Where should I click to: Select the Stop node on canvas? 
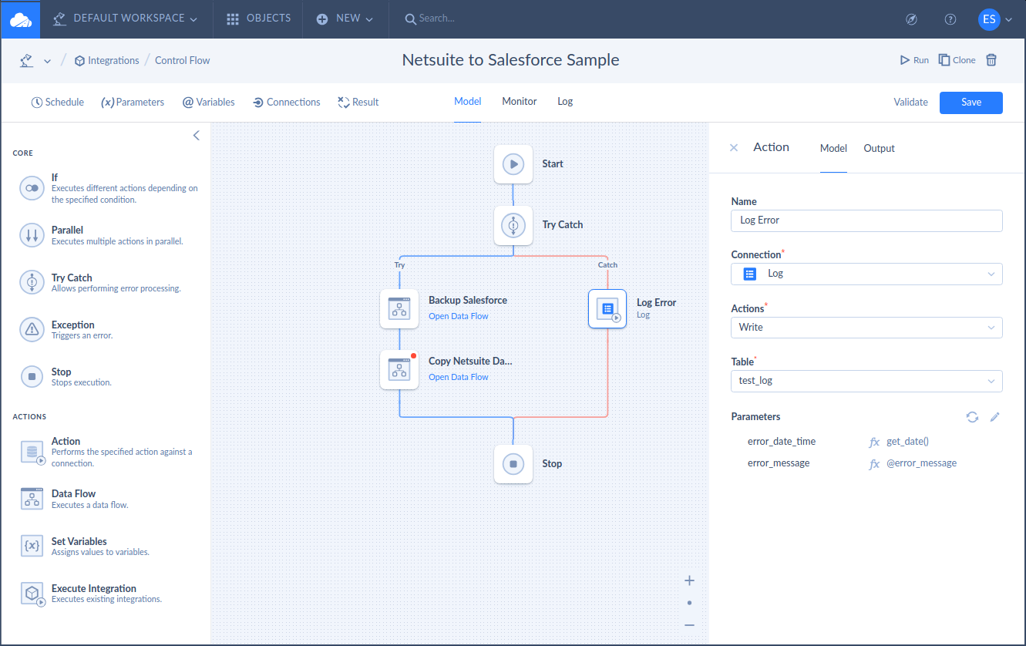(513, 464)
